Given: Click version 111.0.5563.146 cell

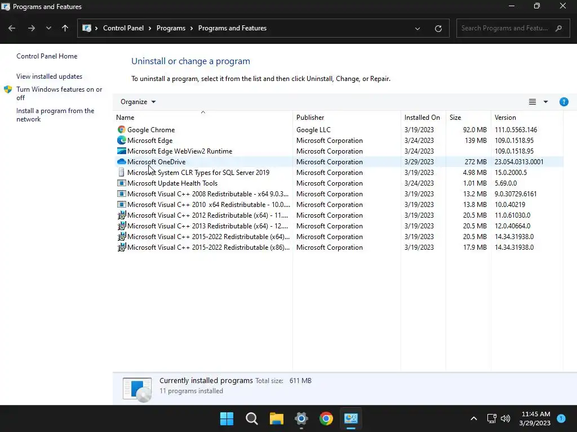Looking at the screenshot, I should (x=516, y=130).
